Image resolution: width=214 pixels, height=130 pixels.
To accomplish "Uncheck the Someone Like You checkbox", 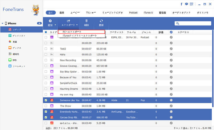I will click(46, 100).
